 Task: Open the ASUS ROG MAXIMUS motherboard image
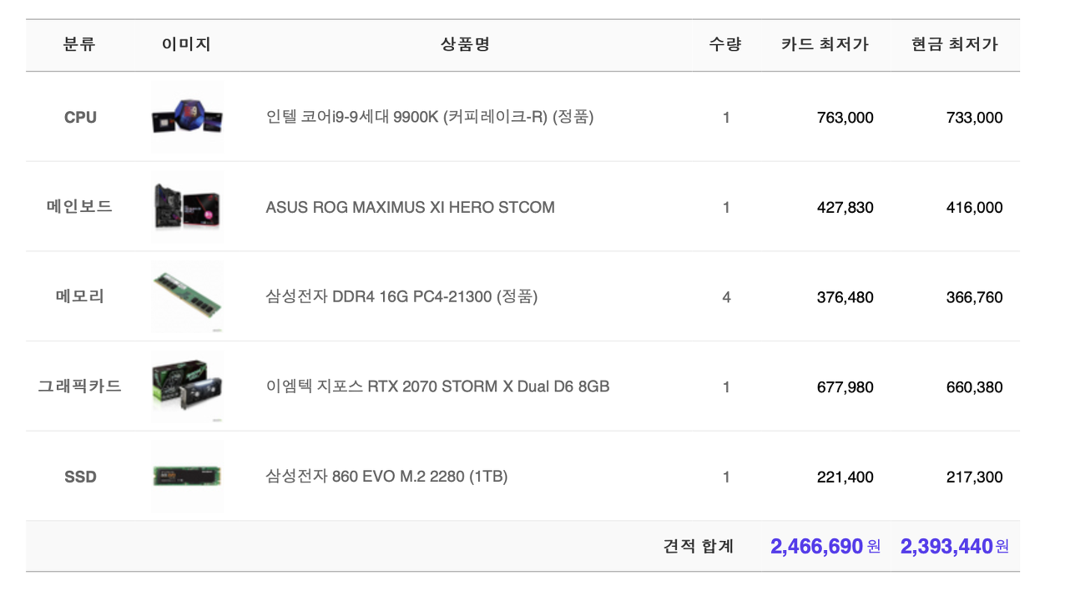pos(187,207)
